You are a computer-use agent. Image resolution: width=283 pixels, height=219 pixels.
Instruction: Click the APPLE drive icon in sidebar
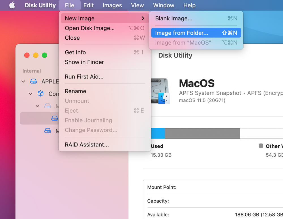(34, 82)
